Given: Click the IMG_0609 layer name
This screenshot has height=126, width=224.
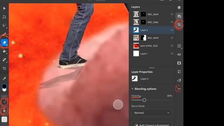Looking at the screenshot, I should click(x=153, y=38).
